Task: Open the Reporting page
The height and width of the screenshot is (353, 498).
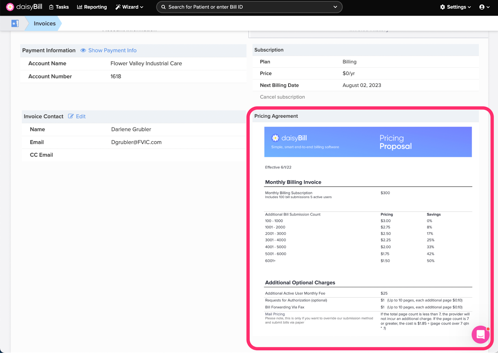Action: (x=92, y=7)
